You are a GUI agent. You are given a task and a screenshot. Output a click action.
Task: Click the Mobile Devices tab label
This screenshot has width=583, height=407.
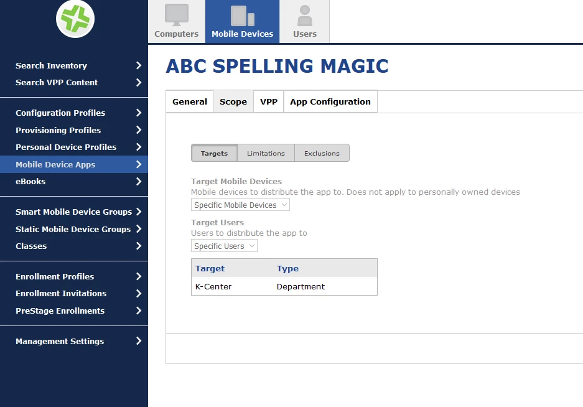[243, 34]
